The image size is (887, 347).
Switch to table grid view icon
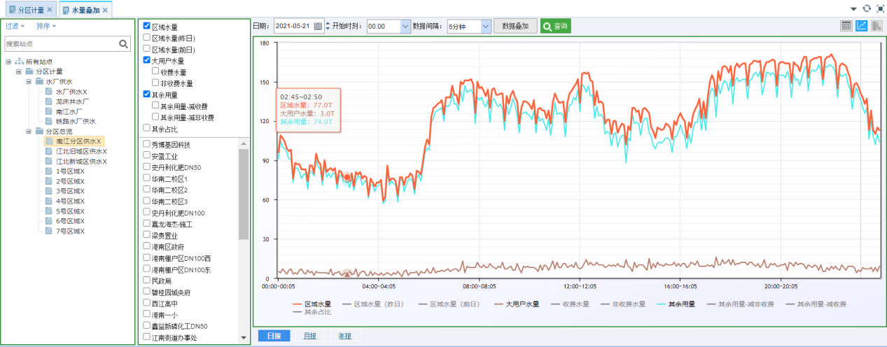pos(846,26)
